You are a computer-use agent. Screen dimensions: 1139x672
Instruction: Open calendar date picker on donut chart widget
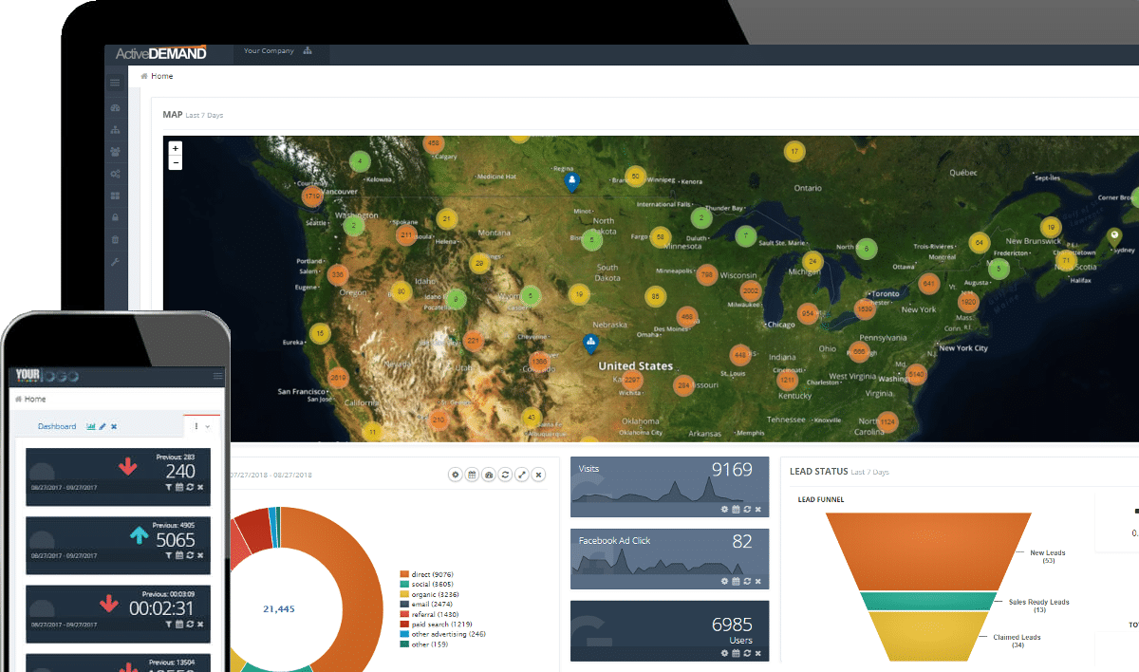click(472, 474)
